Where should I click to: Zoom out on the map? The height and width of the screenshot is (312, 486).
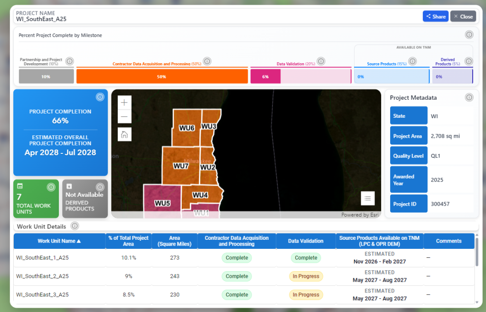[x=124, y=117]
